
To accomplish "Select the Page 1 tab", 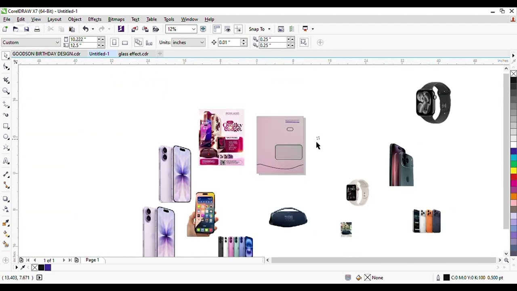I will point(92,260).
